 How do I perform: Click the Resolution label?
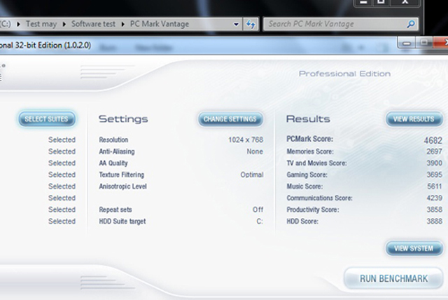point(113,140)
